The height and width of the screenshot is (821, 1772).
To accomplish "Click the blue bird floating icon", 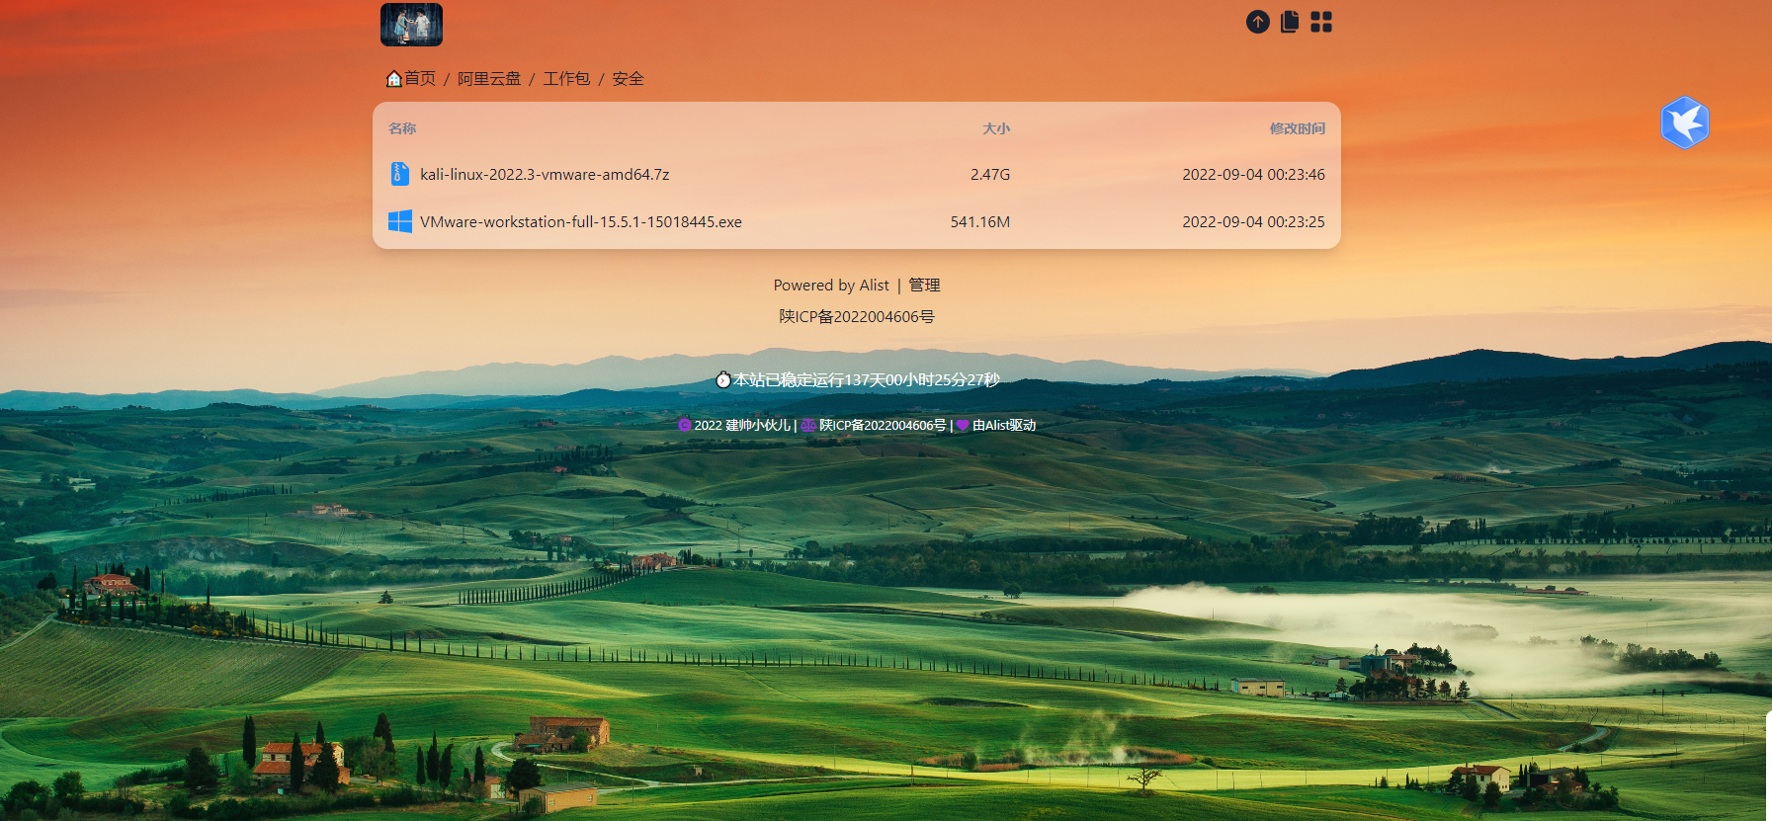I will 1685,123.
